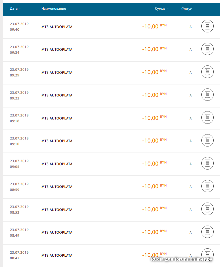Screen dimensions: 220x267
Task: Open receipt for the 08:49 payment
Action: coord(207,232)
